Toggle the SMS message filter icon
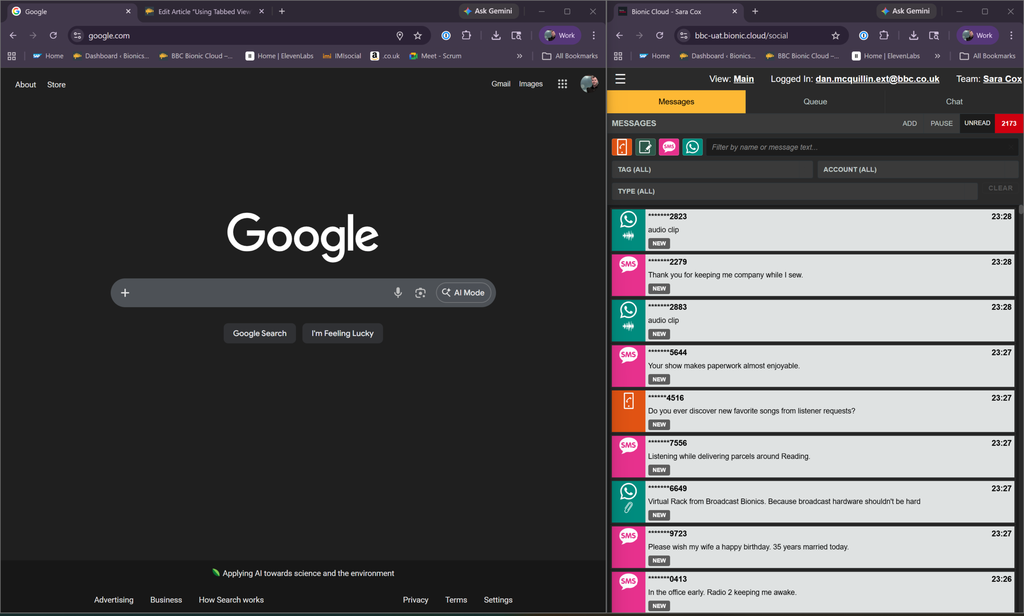 pos(669,147)
